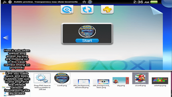Select sbb_background_advanced.png file
The width and height of the screenshot is (172, 97).
[x=81, y=84]
